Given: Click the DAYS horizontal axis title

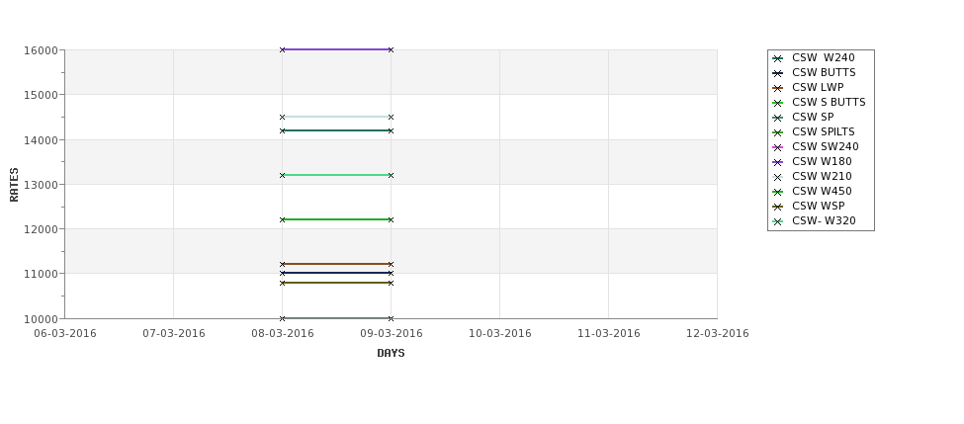Looking at the screenshot, I should [x=391, y=353].
